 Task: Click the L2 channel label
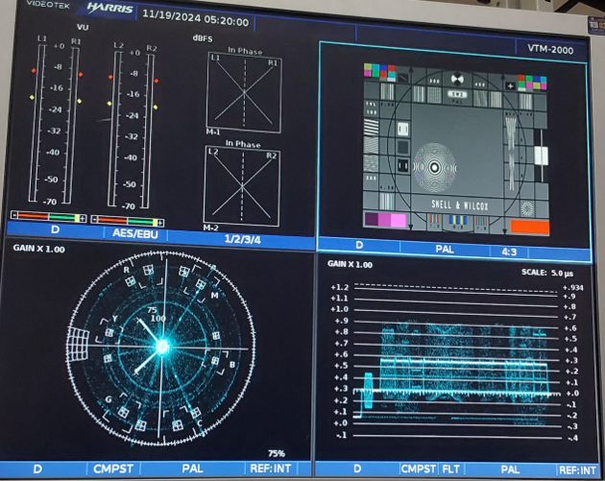coord(118,45)
